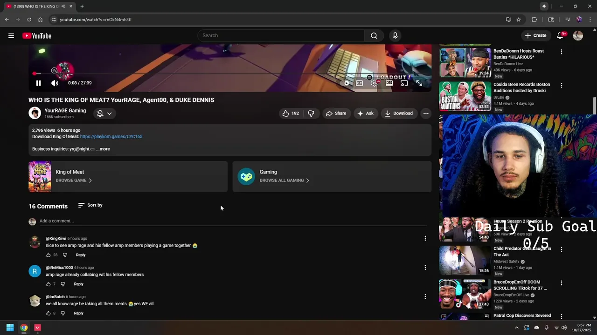Viewport: 597px width, 335px height.
Task: Open the notifications bell
Action: coord(561,36)
